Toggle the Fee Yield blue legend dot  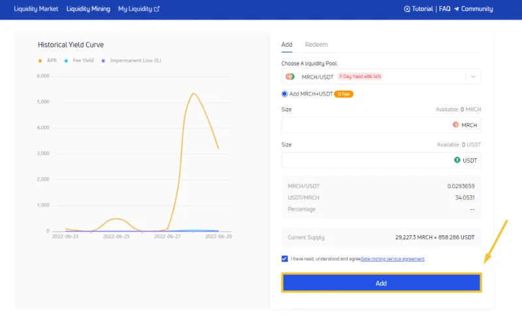point(66,61)
